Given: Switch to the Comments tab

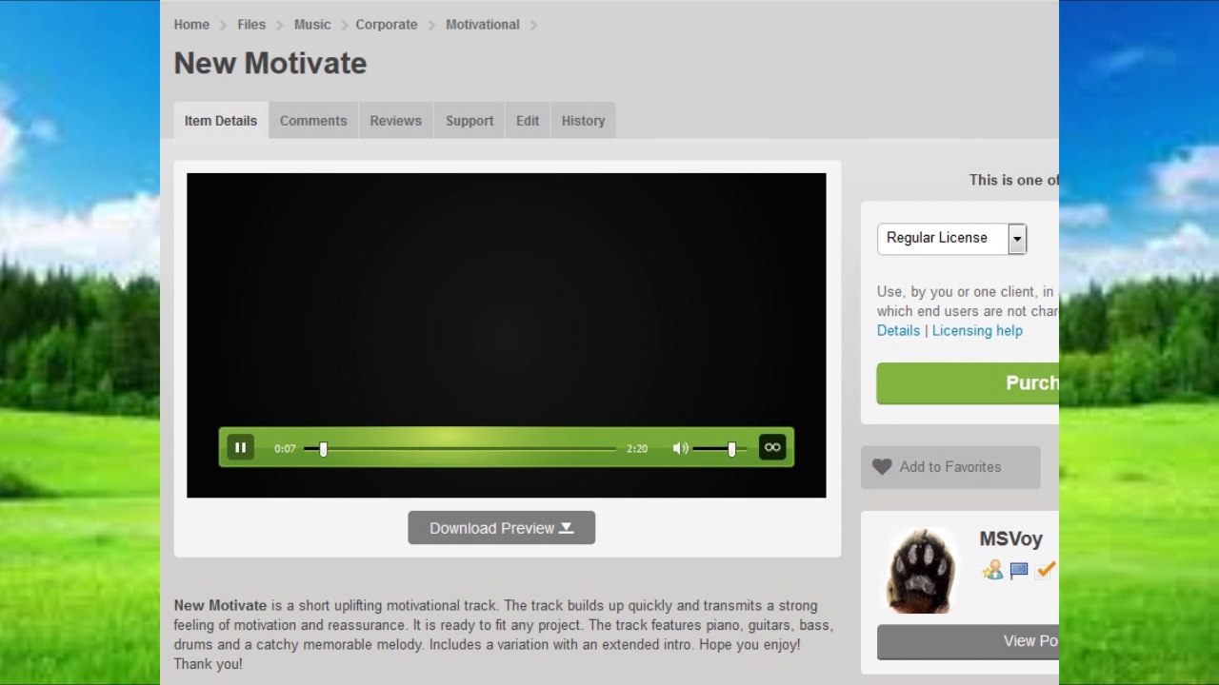Looking at the screenshot, I should 313,121.
